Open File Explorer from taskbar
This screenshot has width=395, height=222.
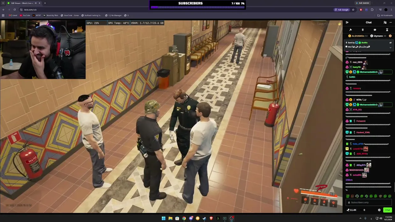(170, 218)
